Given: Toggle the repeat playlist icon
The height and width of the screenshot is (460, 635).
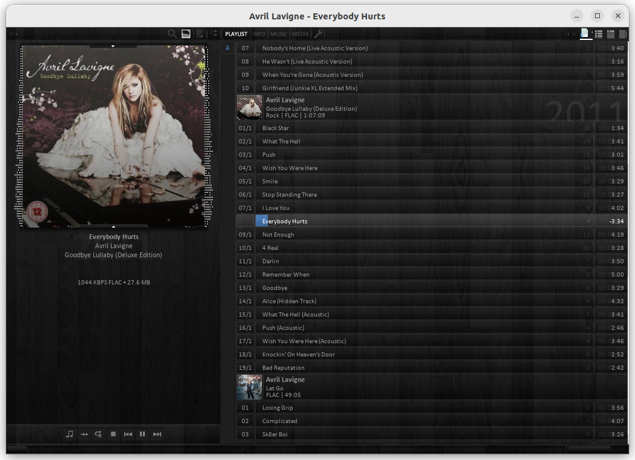Looking at the screenshot, I should [99, 434].
